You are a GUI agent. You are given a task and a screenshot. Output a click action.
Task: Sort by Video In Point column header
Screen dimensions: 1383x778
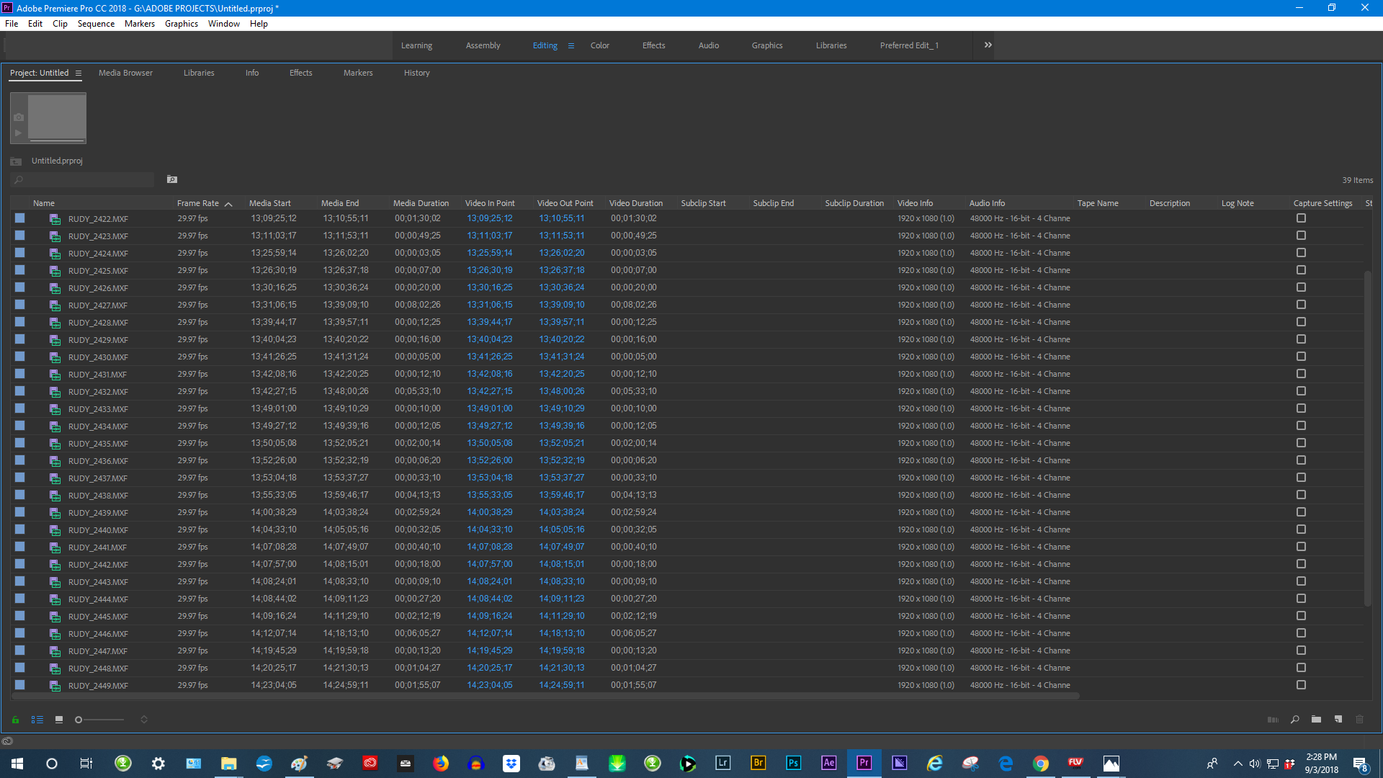[x=490, y=203]
